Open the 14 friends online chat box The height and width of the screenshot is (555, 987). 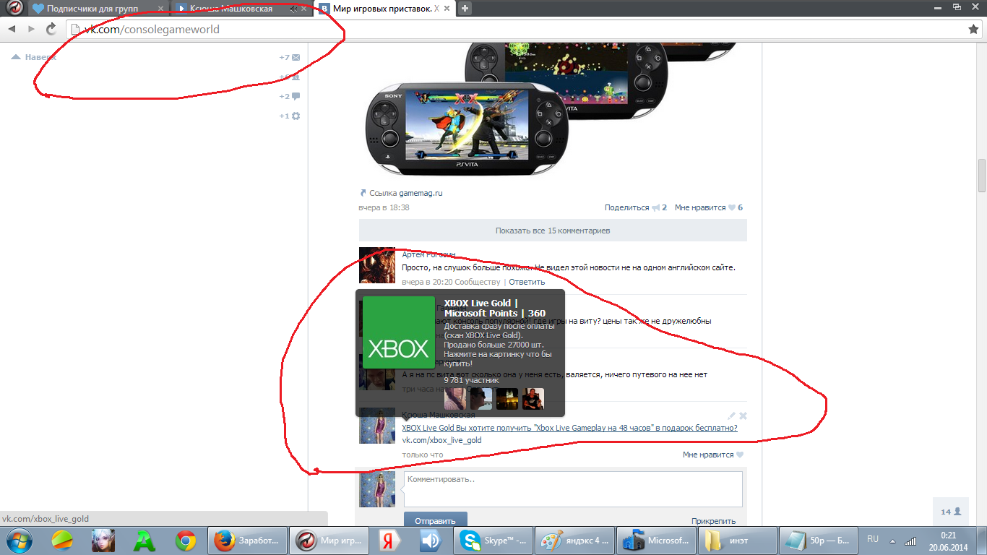tap(951, 512)
